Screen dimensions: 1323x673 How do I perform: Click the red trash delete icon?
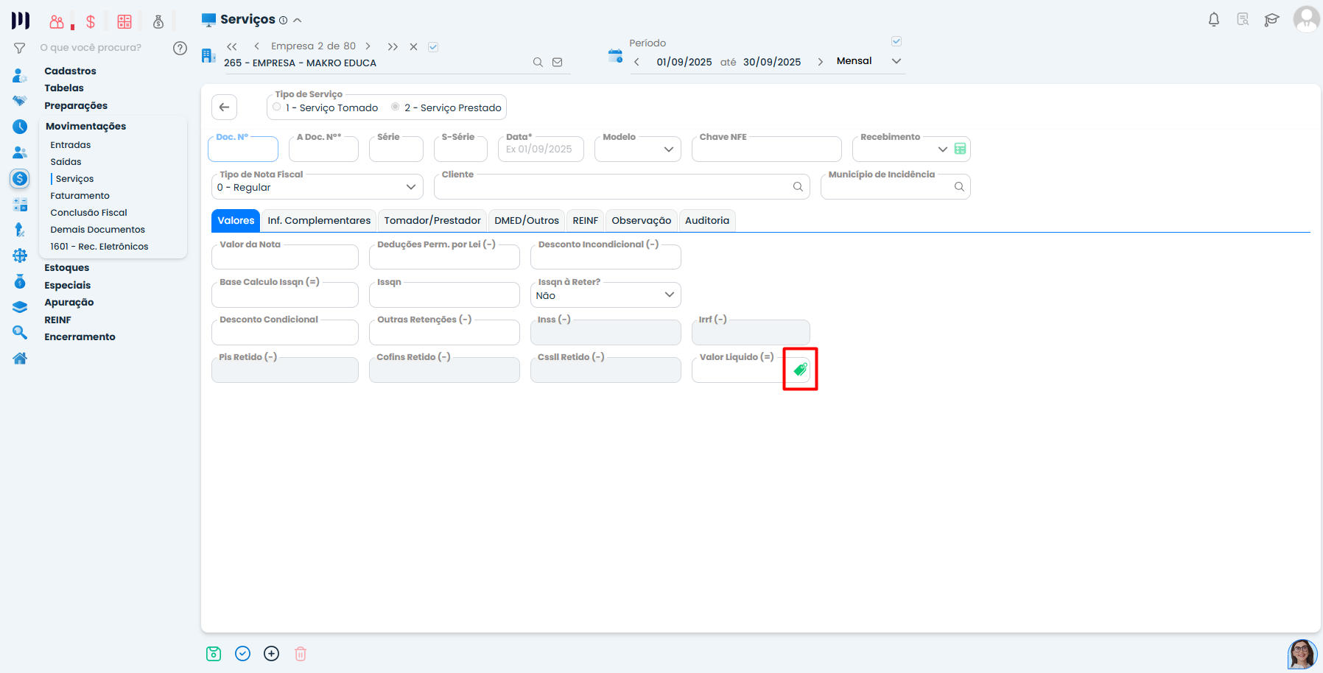pyautogui.click(x=301, y=654)
